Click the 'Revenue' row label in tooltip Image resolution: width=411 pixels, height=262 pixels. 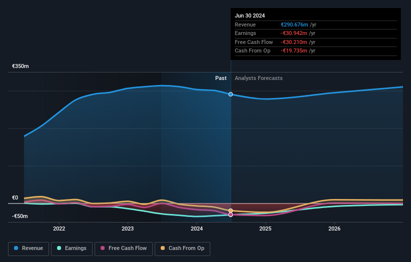tap(245, 24)
